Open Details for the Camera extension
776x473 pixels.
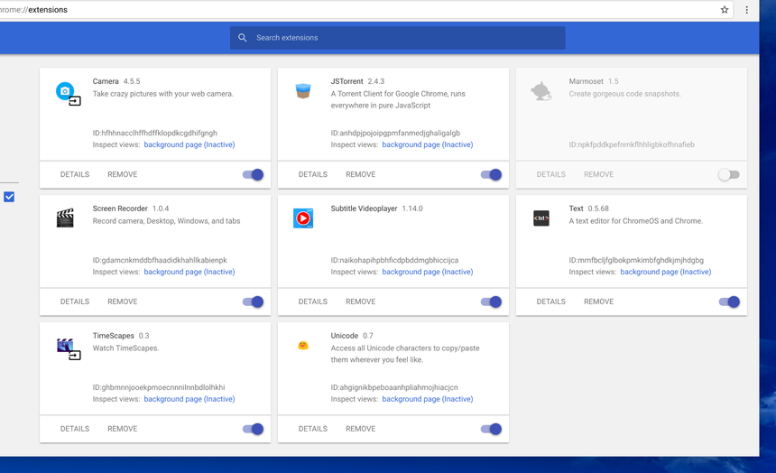(75, 174)
